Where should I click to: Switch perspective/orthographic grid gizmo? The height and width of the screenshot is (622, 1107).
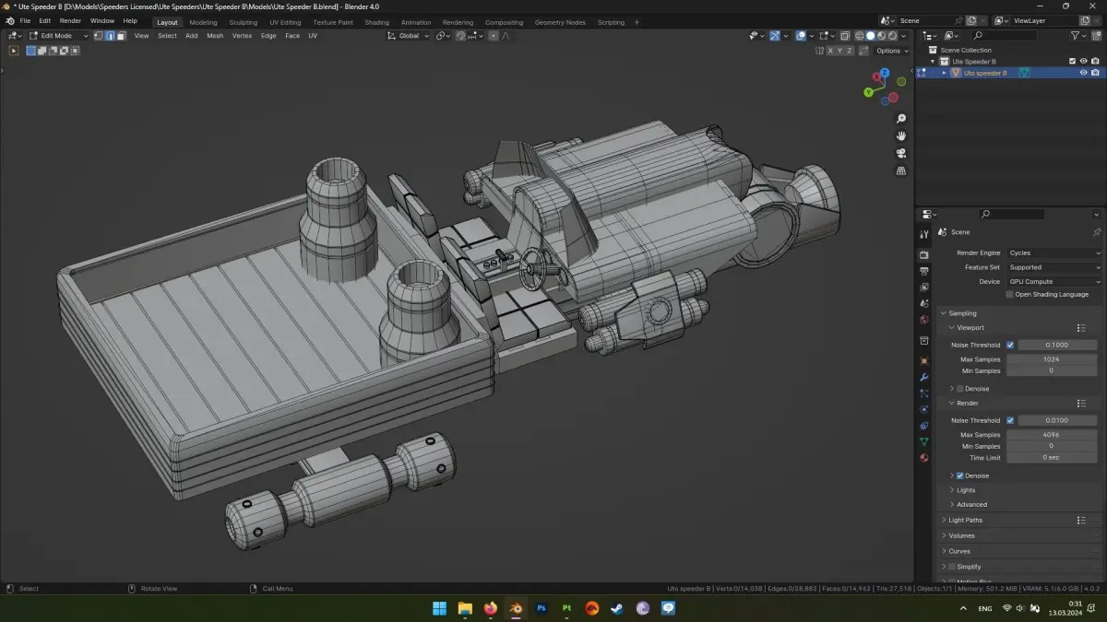(901, 171)
